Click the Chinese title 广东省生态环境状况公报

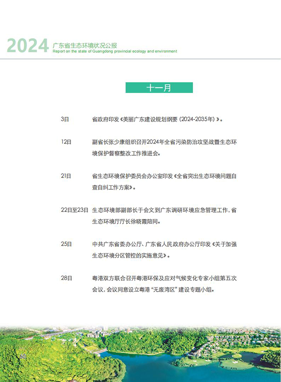(84, 45)
